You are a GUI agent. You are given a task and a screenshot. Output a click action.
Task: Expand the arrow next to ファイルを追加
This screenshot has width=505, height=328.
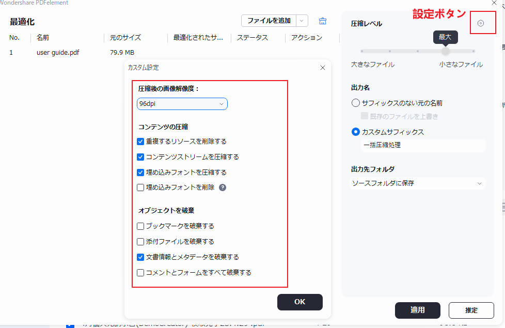(302, 21)
